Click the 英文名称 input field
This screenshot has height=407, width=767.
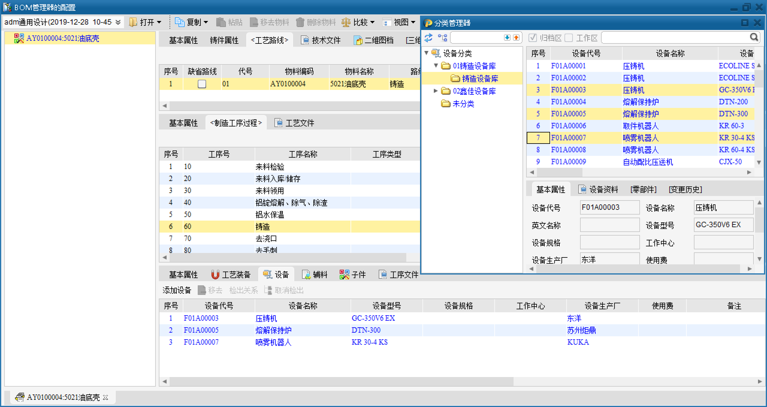point(609,225)
